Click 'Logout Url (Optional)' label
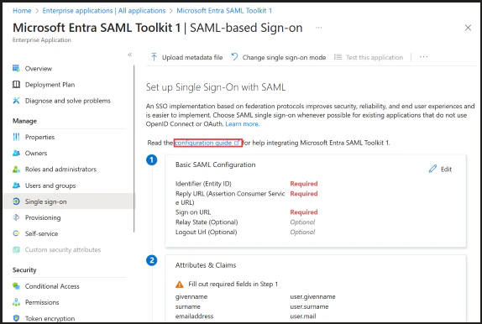 pos(206,232)
